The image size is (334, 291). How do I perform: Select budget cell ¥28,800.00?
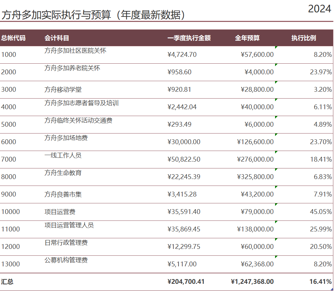(x=257, y=89)
